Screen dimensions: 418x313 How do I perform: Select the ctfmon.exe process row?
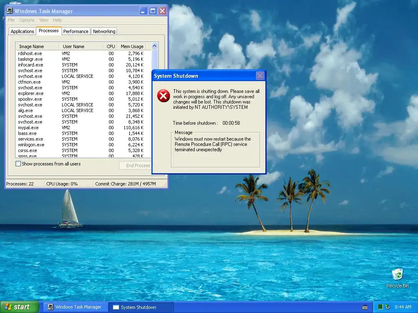pyautogui.click(x=83, y=82)
